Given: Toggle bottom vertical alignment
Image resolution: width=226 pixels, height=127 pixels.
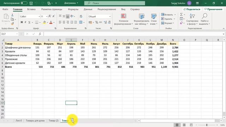Looking at the screenshot, I should pyautogui.click(x=67, y=16).
